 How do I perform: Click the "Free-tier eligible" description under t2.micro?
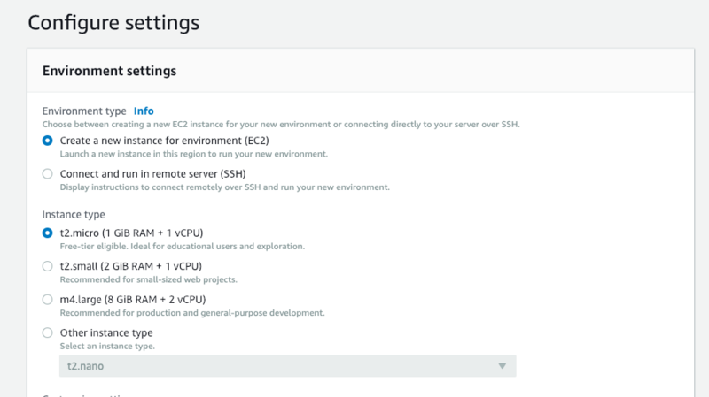tap(187, 246)
